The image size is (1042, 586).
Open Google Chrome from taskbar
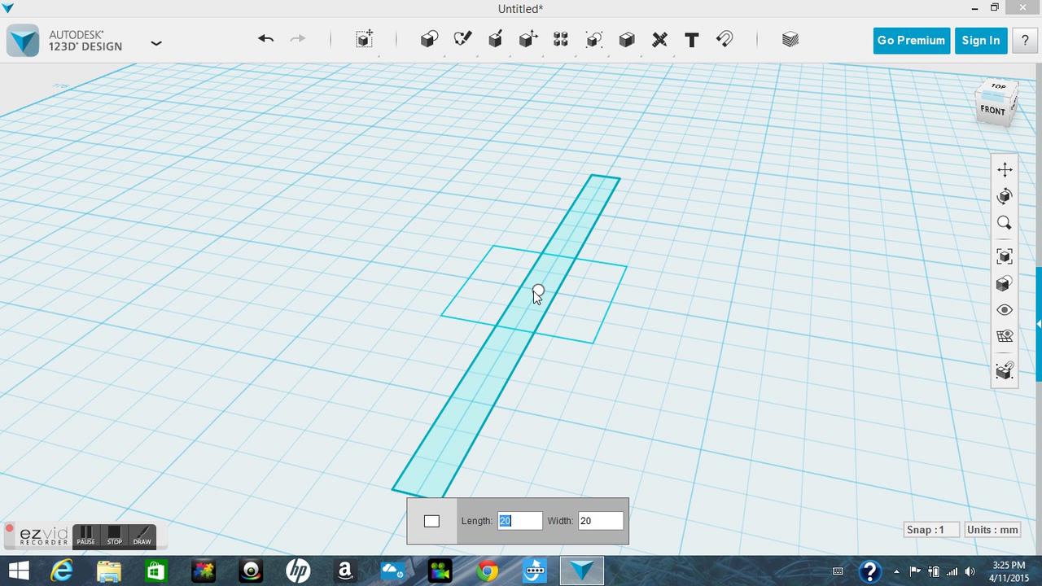tap(487, 571)
